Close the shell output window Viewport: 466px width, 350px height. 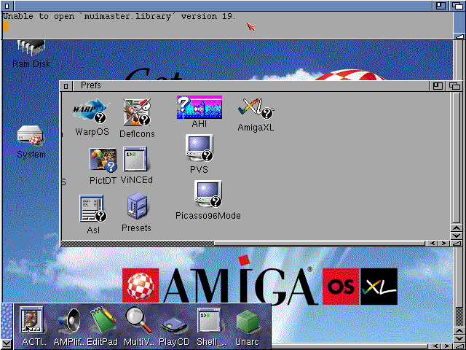pos(7,6)
